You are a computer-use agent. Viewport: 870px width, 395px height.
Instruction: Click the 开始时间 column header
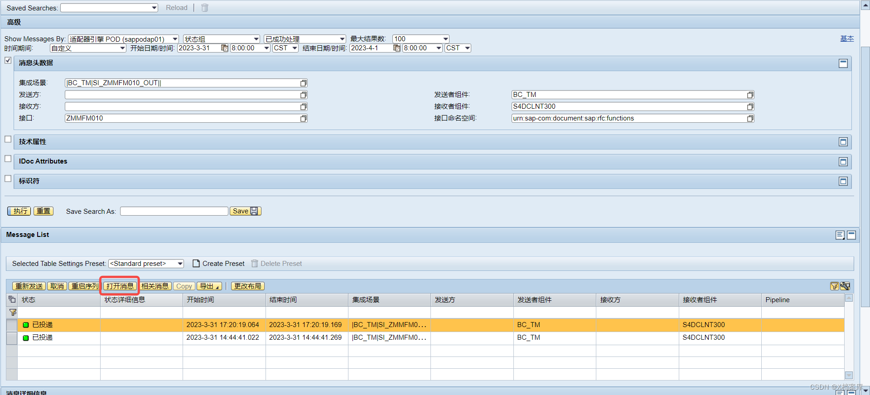coord(224,300)
